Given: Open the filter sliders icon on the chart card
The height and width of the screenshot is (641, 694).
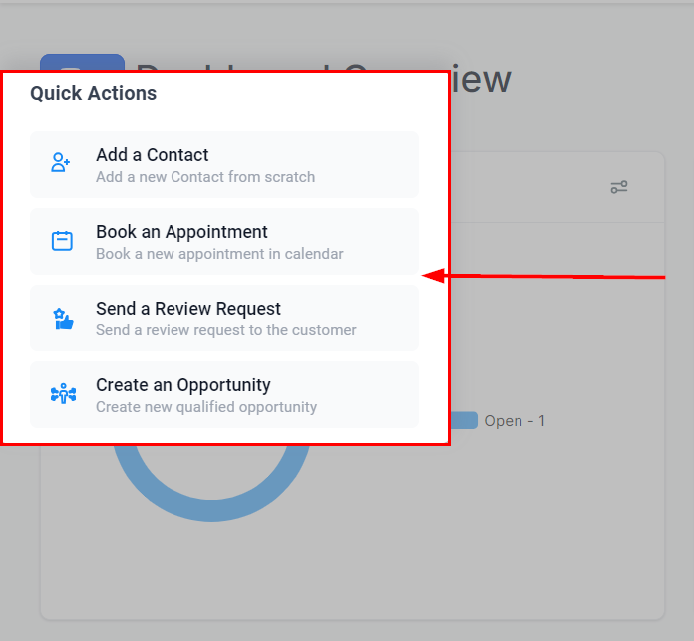Looking at the screenshot, I should click(x=619, y=187).
